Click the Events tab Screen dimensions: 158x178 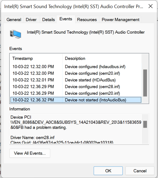(x=66, y=19)
